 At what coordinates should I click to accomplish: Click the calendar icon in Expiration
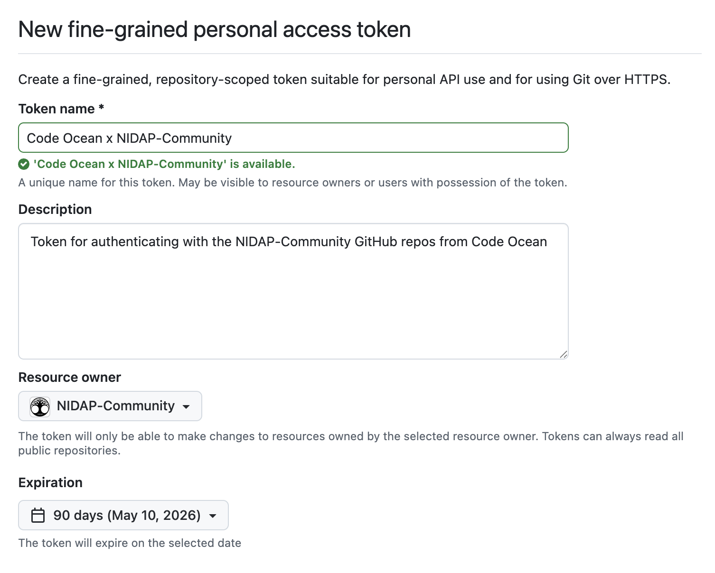coord(38,515)
